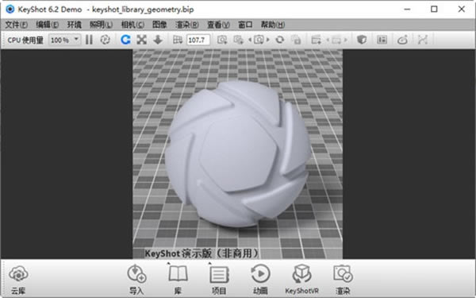This screenshot has height=298, width=476.
Task: Pause the real-time render
Action: pos(89,40)
